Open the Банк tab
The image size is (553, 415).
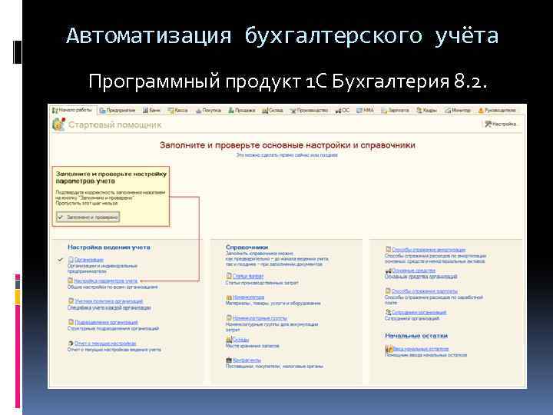pos(151,111)
